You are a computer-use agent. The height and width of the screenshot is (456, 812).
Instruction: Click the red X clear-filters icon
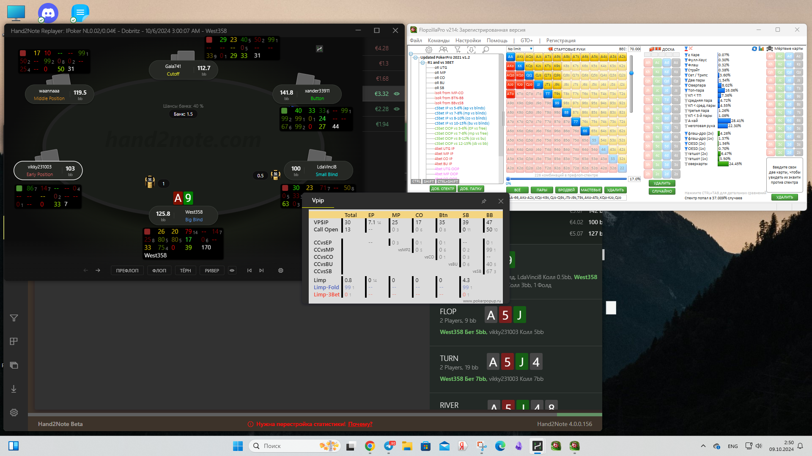(x=691, y=49)
